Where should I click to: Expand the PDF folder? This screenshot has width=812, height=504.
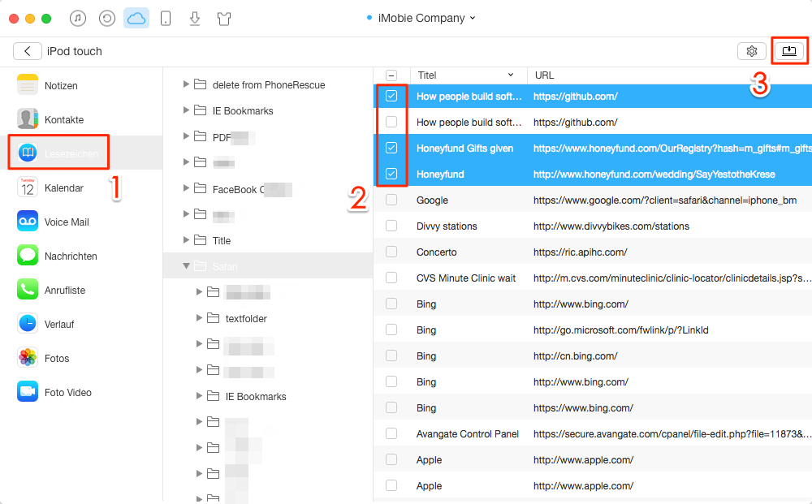coord(186,136)
